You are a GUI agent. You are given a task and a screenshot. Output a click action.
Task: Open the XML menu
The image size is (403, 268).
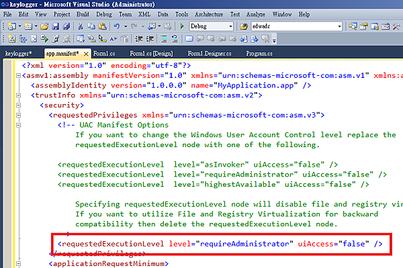144,14
